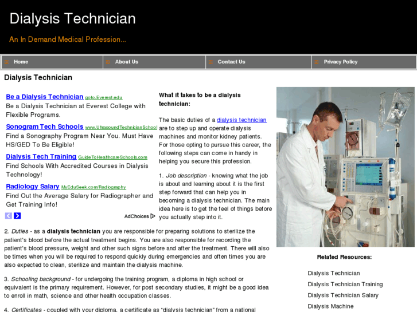Visit the goto.Everest.edu ad link

pyautogui.click(x=104, y=98)
